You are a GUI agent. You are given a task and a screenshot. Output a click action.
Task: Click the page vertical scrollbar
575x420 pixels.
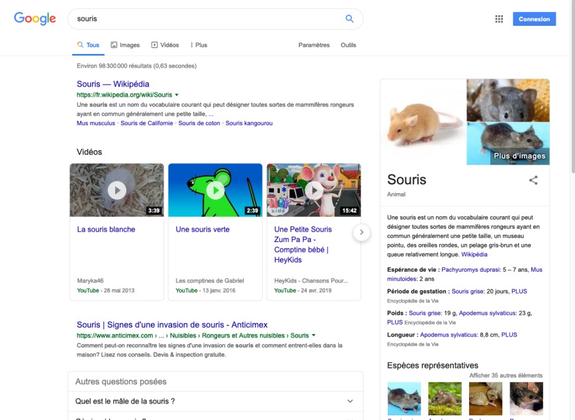pos(573,86)
